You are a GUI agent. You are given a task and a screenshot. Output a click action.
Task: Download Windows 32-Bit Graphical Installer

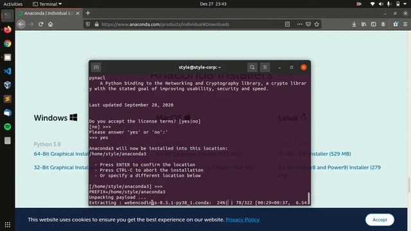[62, 167]
